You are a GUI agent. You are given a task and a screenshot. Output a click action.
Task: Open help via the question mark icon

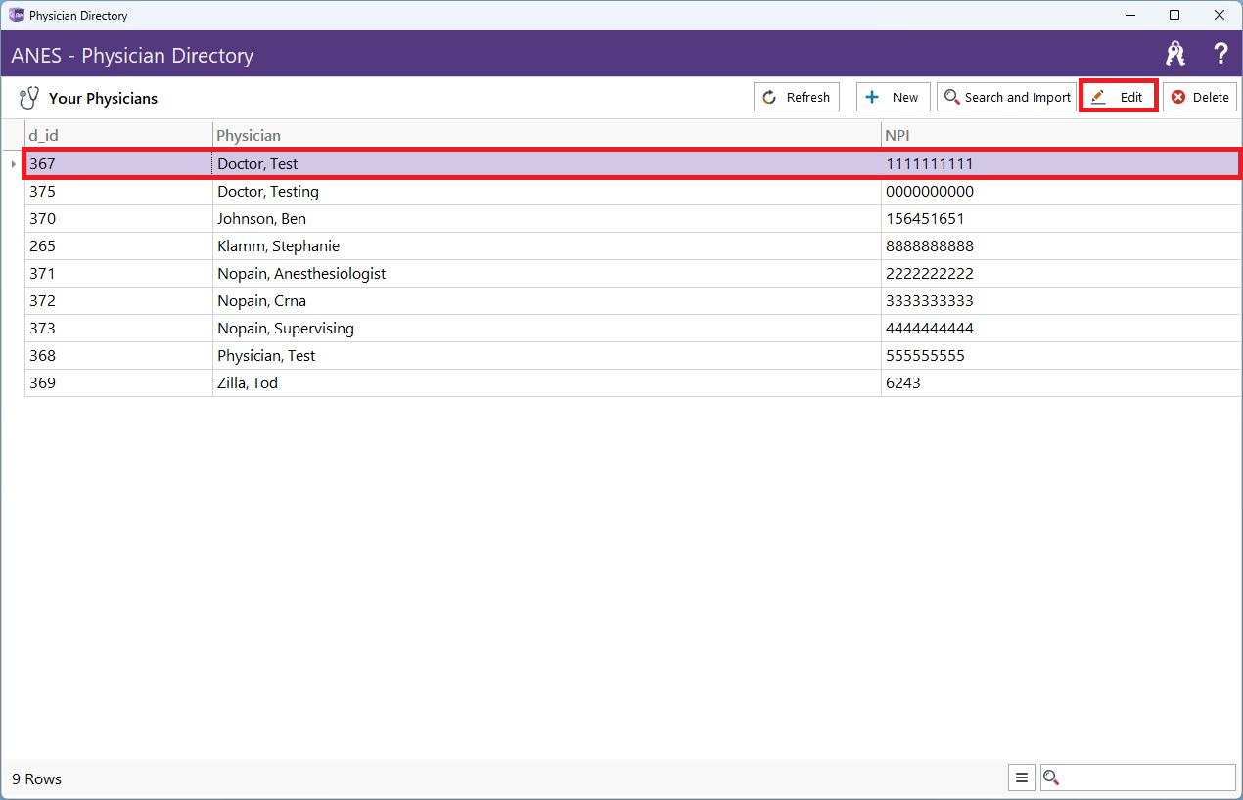pos(1220,54)
